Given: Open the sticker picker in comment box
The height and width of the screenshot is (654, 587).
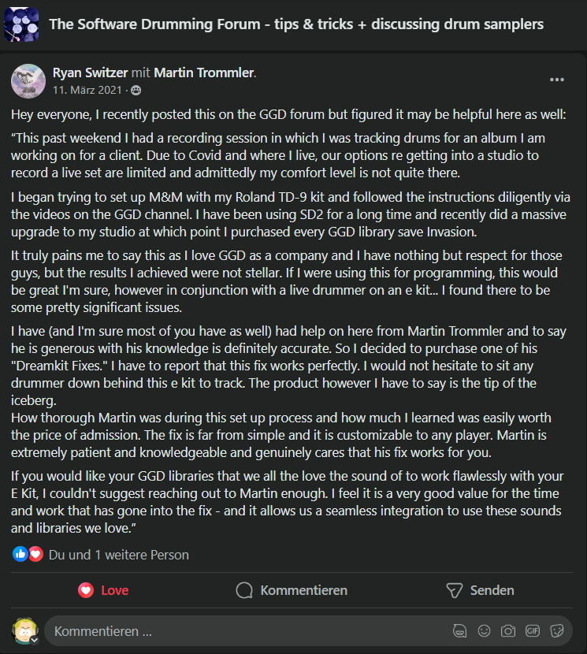Looking at the screenshot, I should point(556,631).
